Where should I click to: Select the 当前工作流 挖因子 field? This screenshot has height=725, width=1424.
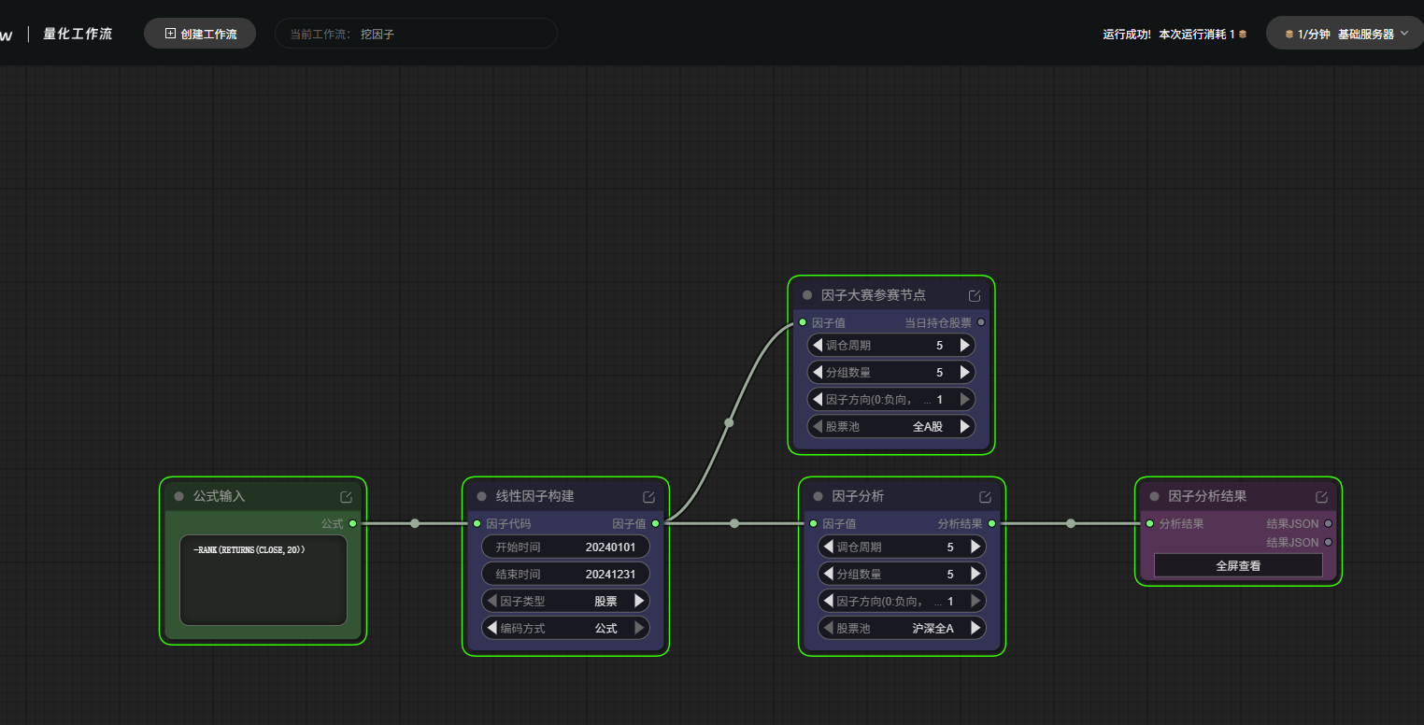(x=416, y=34)
